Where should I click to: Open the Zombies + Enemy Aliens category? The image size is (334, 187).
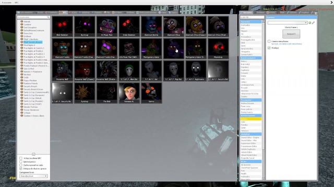(34, 116)
